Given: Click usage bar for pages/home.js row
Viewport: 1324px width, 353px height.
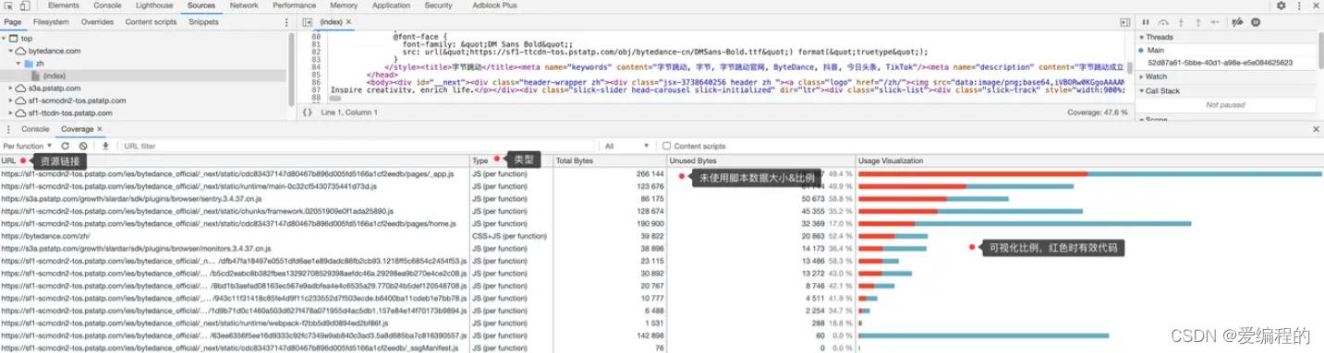Looking at the screenshot, I should [1025, 223].
